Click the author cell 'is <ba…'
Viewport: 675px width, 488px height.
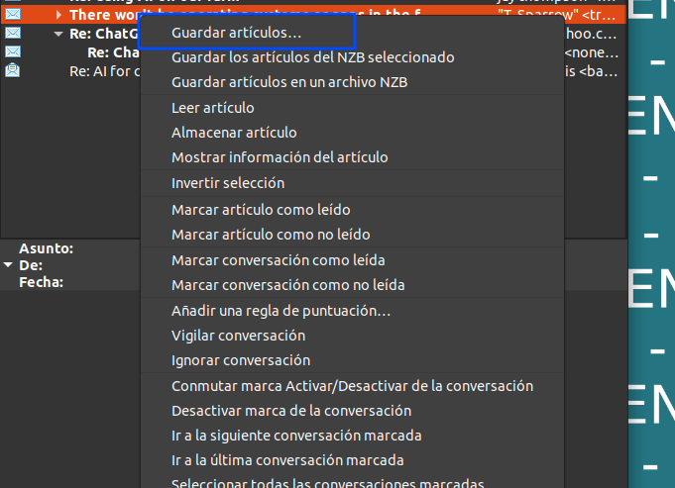coord(592,71)
